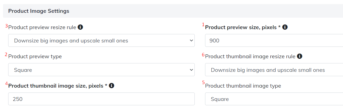Click red number 1 beside Product preview size
Screen dimensions: 343x111
click(203, 25)
